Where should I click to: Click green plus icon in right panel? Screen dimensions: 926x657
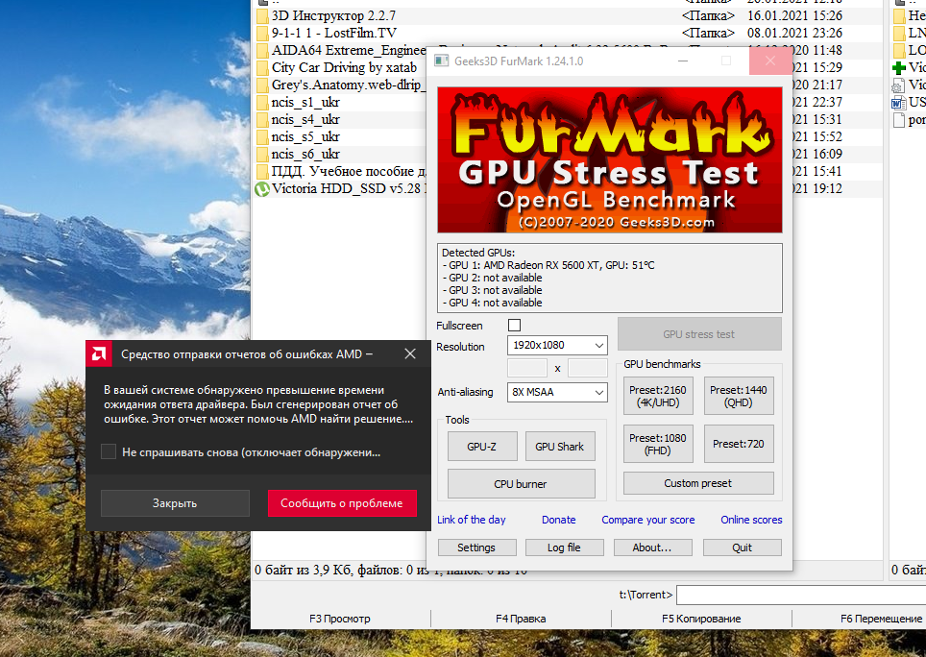(x=898, y=68)
